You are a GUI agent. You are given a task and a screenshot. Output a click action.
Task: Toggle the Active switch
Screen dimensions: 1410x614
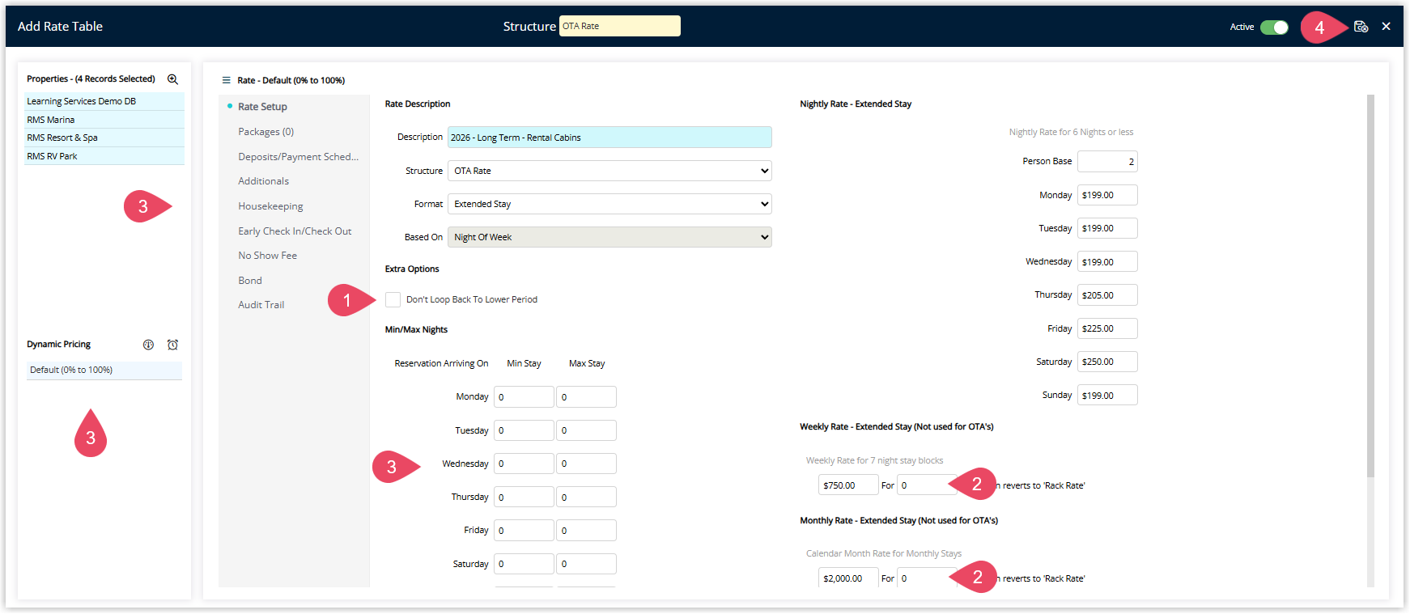(1274, 28)
